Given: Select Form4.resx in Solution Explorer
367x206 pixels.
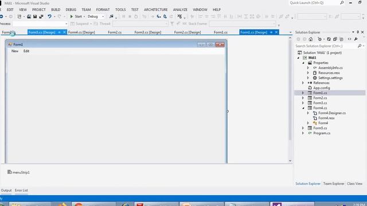Looking at the screenshot, I should pos(326,118).
